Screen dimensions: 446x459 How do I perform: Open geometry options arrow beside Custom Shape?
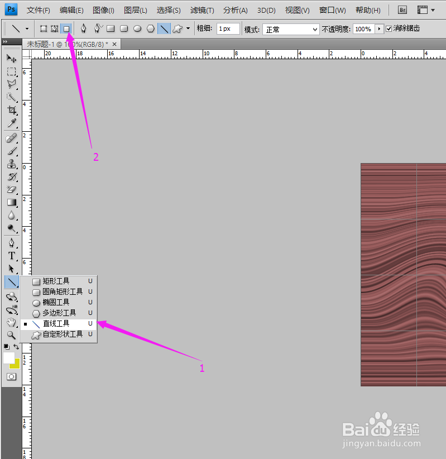[x=188, y=28]
